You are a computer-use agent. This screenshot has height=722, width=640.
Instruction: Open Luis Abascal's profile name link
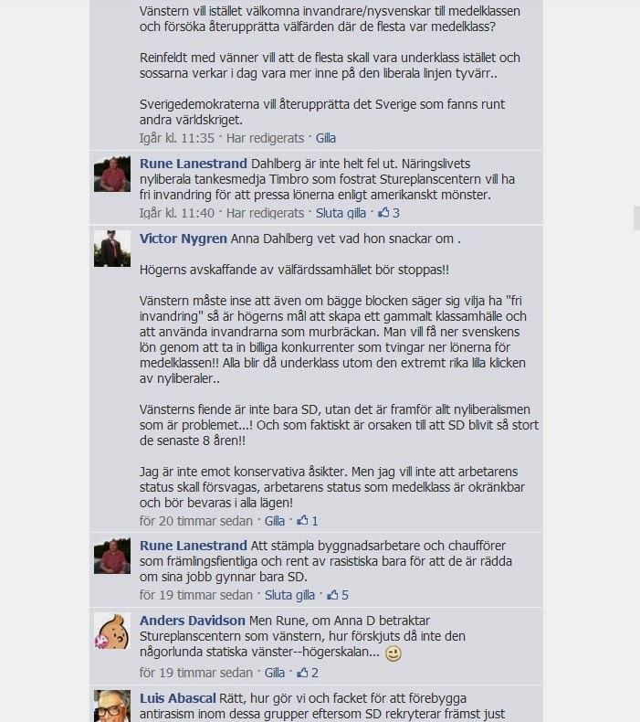click(178, 698)
